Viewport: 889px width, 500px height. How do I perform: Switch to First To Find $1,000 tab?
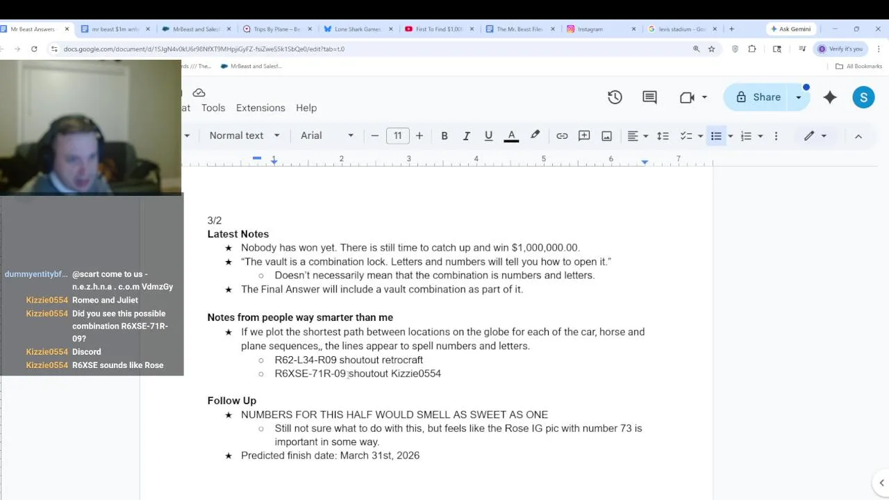(x=440, y=29)
